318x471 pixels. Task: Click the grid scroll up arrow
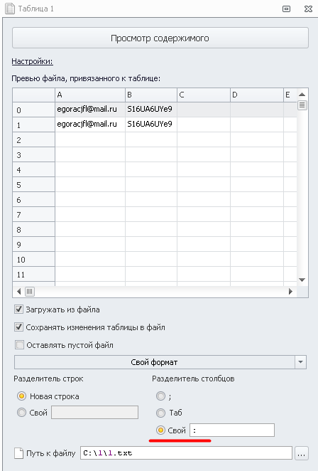pyautogui.click(x=302, y=95)
